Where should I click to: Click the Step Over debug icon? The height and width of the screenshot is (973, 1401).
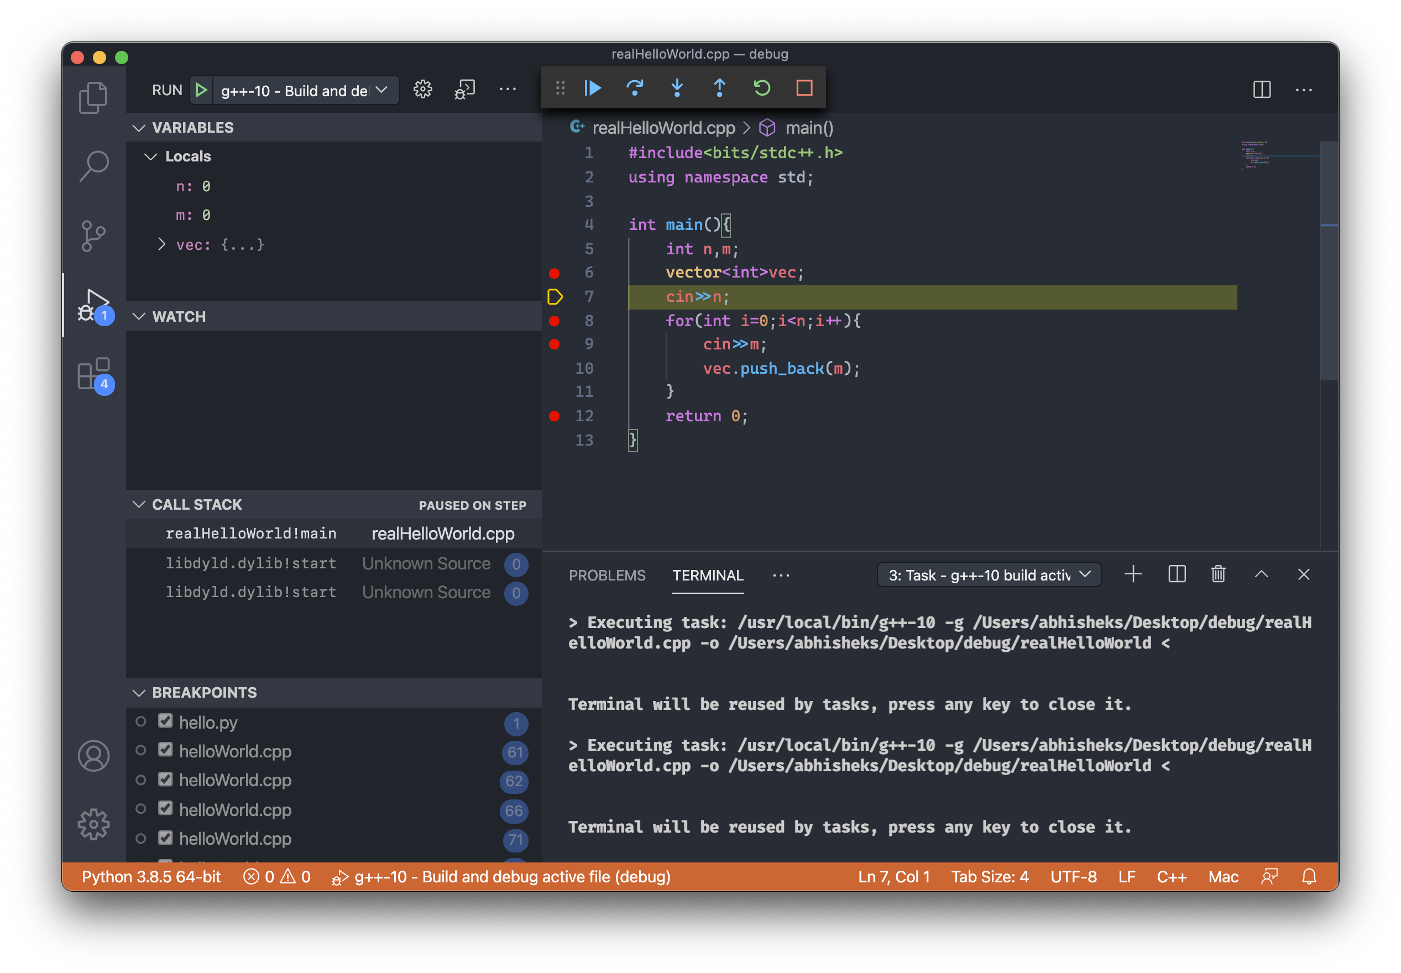coord(635,88)
